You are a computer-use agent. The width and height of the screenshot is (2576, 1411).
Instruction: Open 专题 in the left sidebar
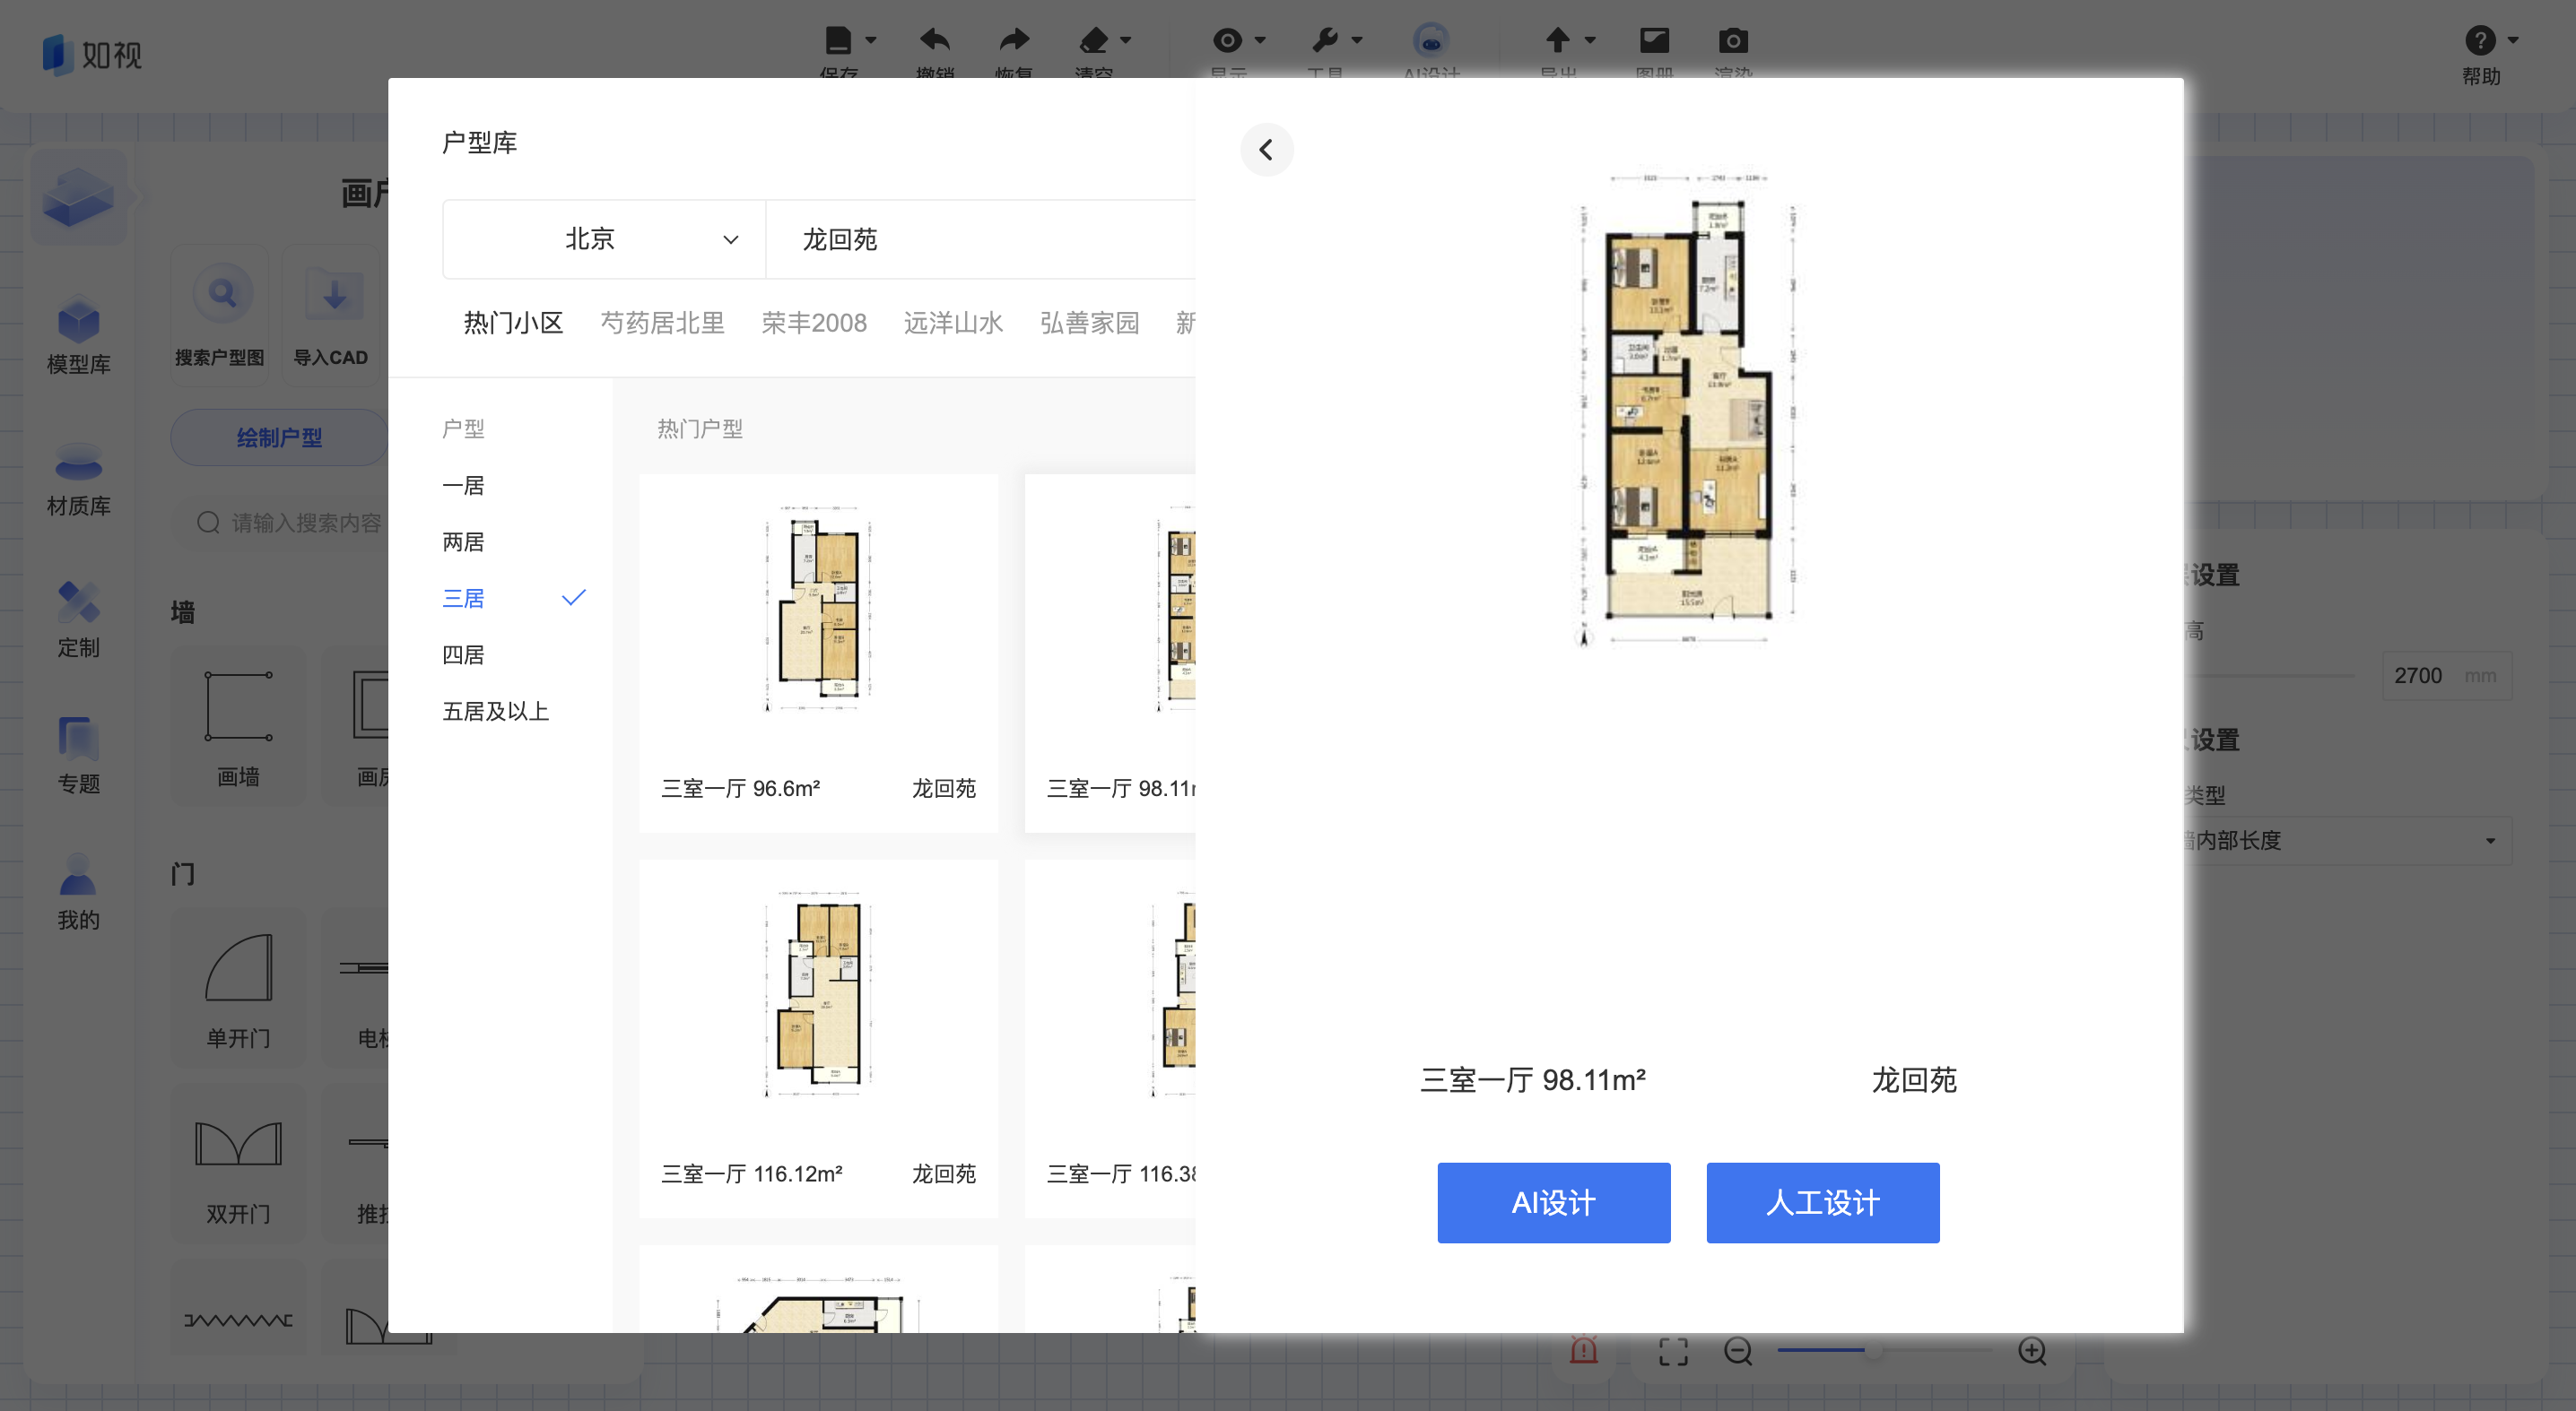(78, 756)
